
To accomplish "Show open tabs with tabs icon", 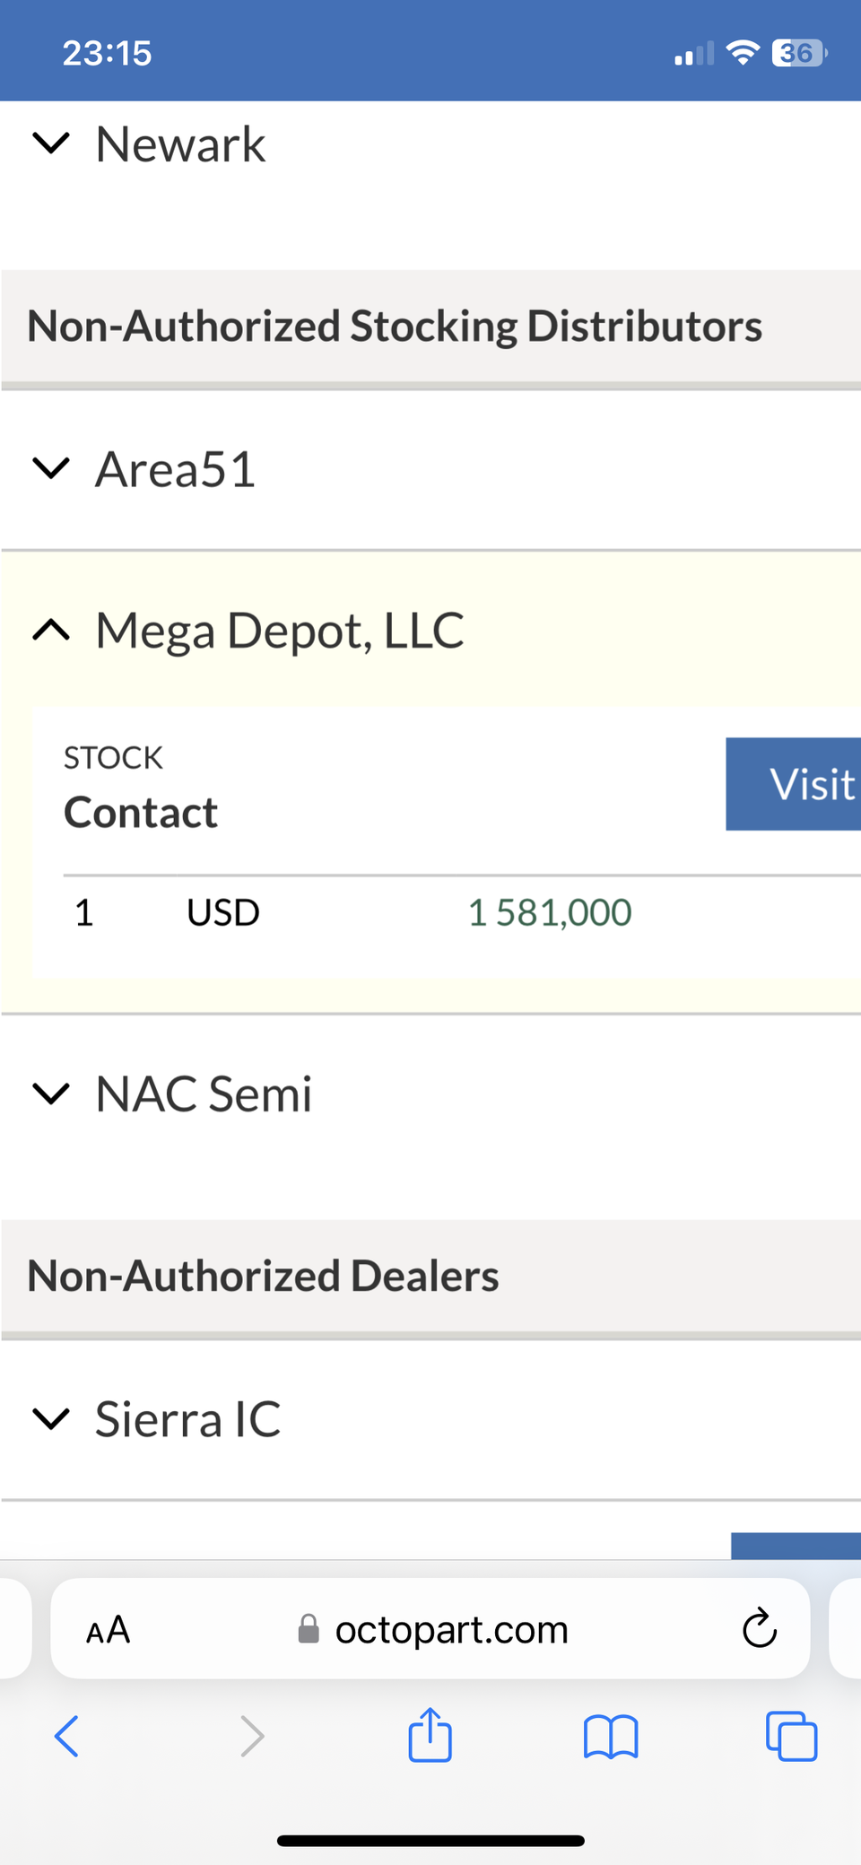I will tap(791, 1736).
